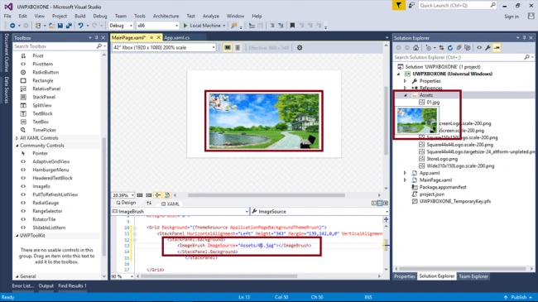Image resolution: width=538 pixels, height=302 pixels.
Task: Select 01.jpg in the Assets folder
Action: [433, 103]
